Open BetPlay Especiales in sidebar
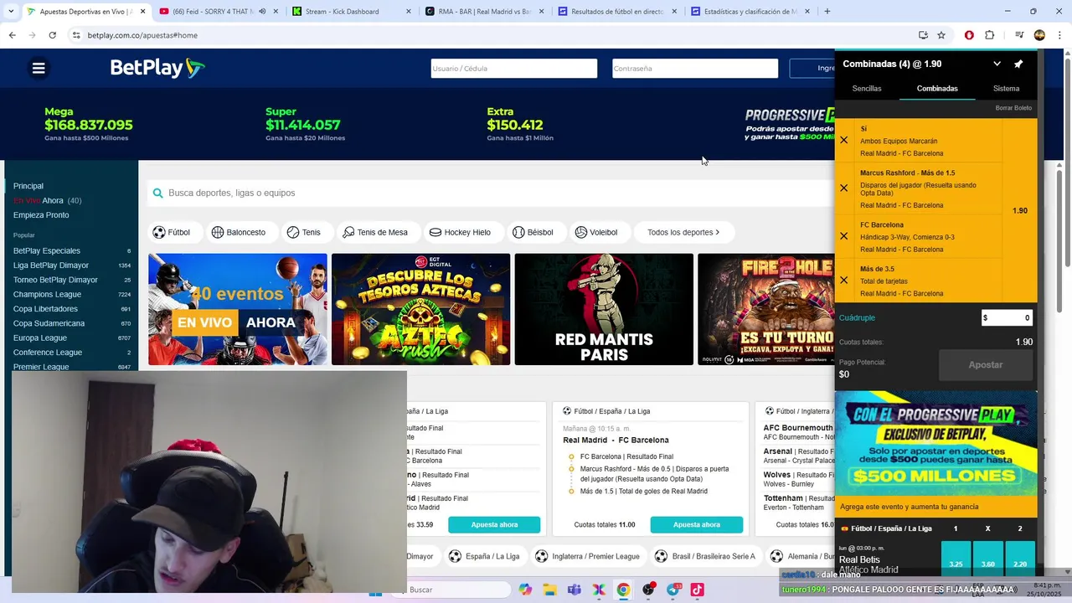This screenshot has height=603, width=1072. coord(47,250)
